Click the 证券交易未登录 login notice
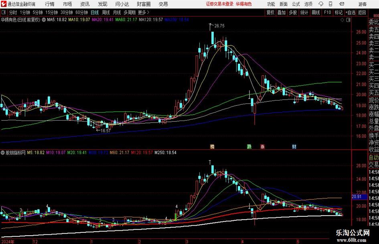Viewport: 379px width, 244px height. (x=220, y=4)
